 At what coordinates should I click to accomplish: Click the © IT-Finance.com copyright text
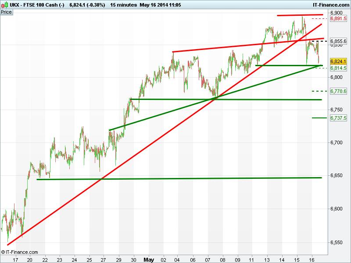(19, 252)
